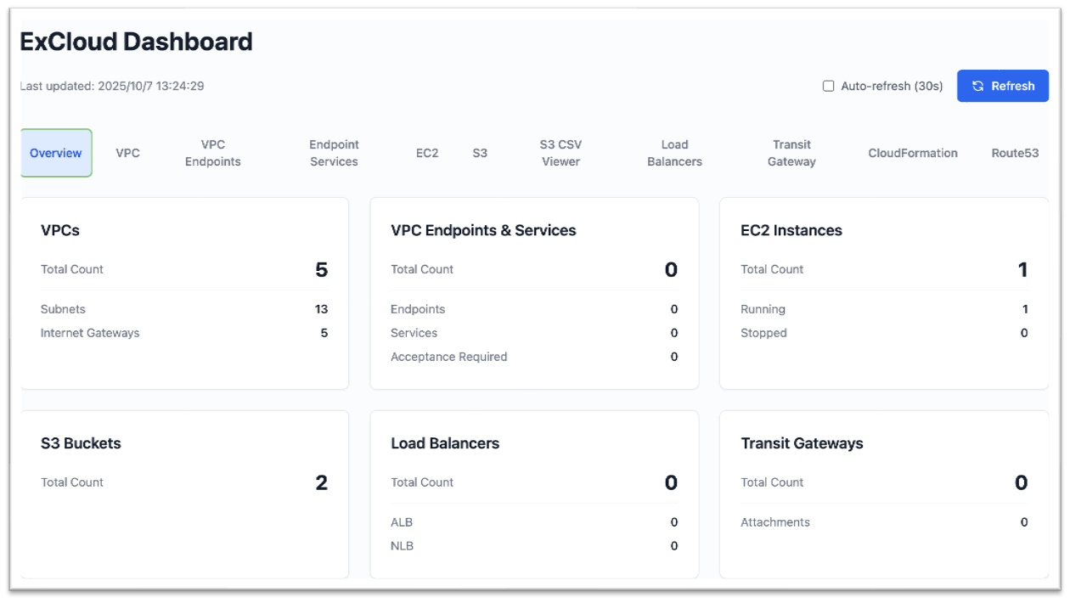Image resolution: width=1070 pixels, height=603 pixels.
Task: Click the Transit Gateways Attachments count
Action: click(x=1024, y=521)
